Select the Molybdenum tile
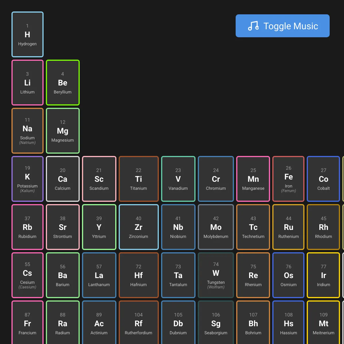Image resolution: width=344 pixels, height=344 pixels. point(216,227)
